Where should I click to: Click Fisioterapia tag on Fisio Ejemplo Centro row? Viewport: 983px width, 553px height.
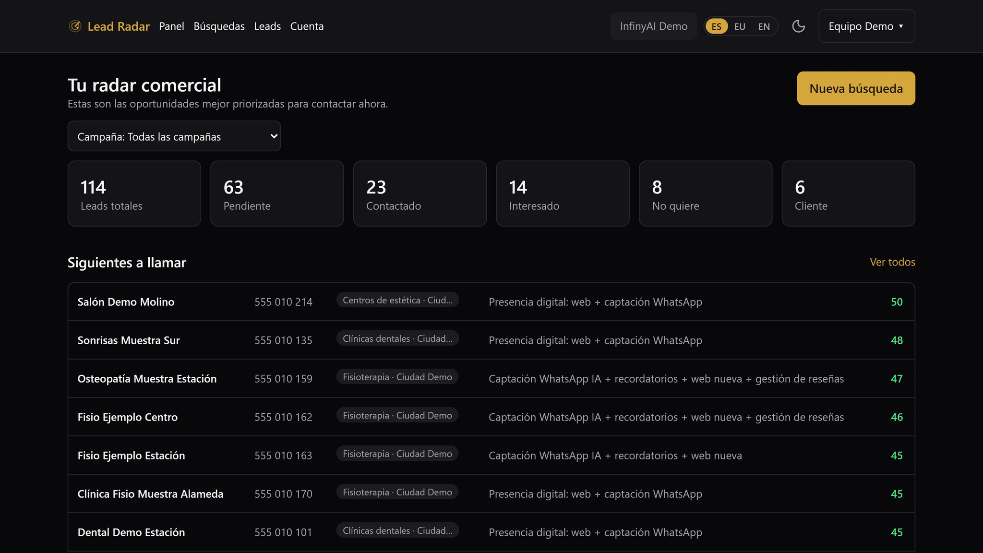coord(397,415)
